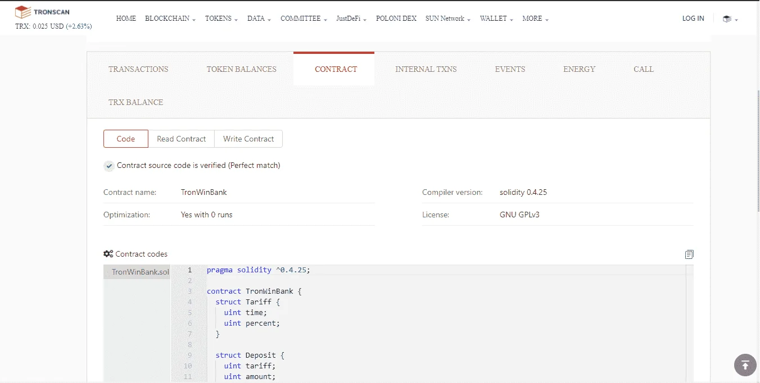Click the verified checkmark icon

coord(109,166)
